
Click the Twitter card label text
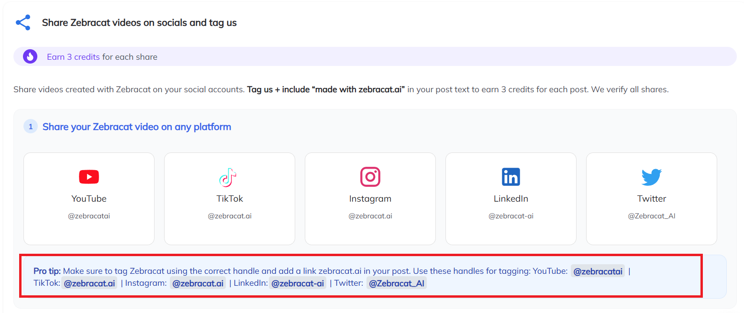point(652,199)
